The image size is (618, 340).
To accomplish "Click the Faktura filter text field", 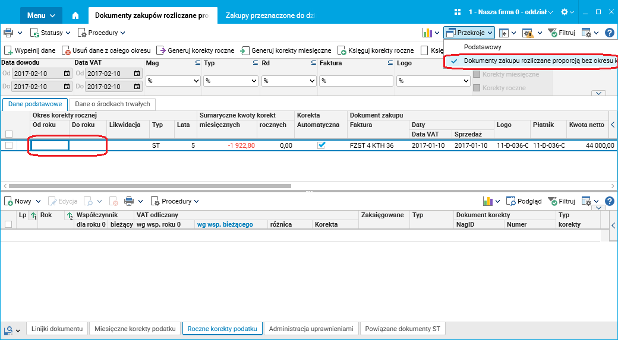I will (x=356, y=81).
